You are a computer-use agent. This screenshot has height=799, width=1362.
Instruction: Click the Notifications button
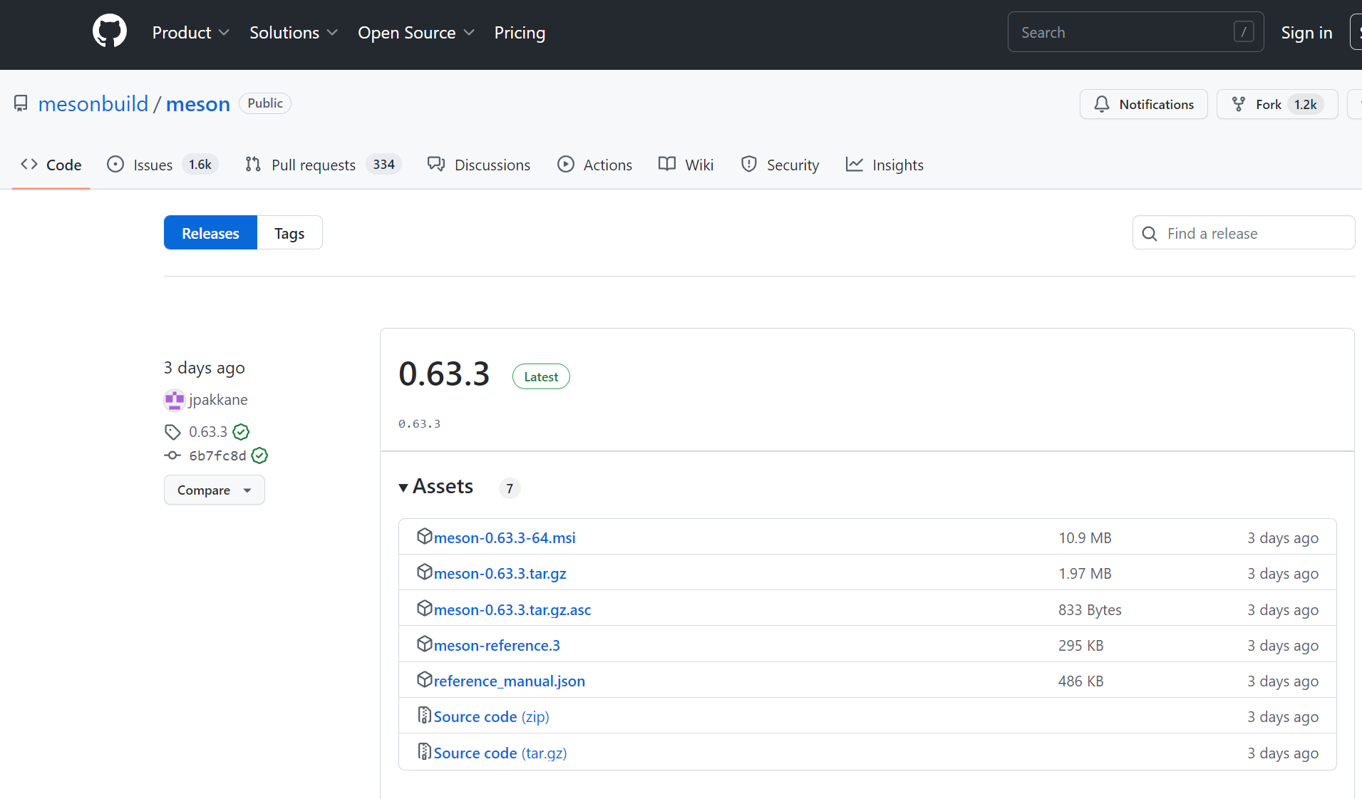pos(1144,104)
